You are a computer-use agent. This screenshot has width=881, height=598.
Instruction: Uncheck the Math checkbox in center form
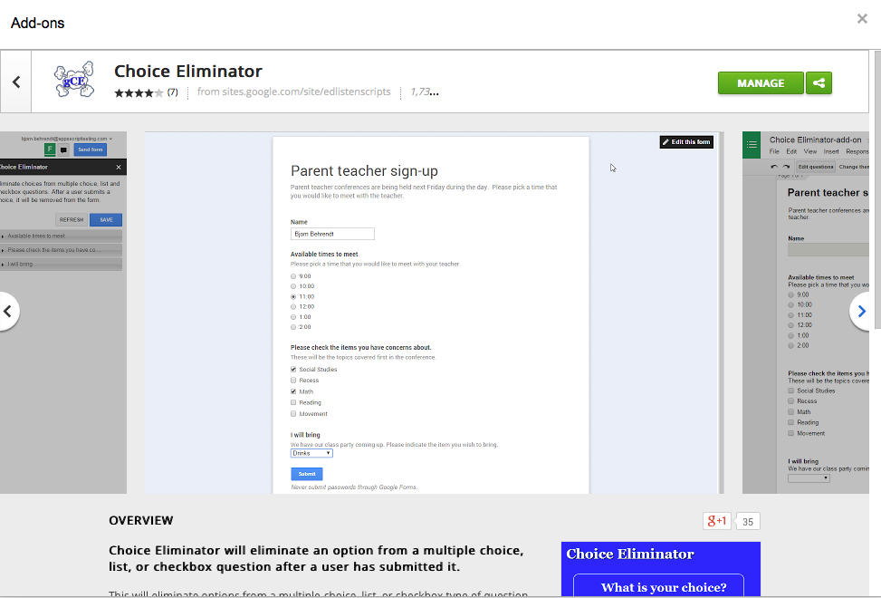pyautogui.click(x=293, y=391)
